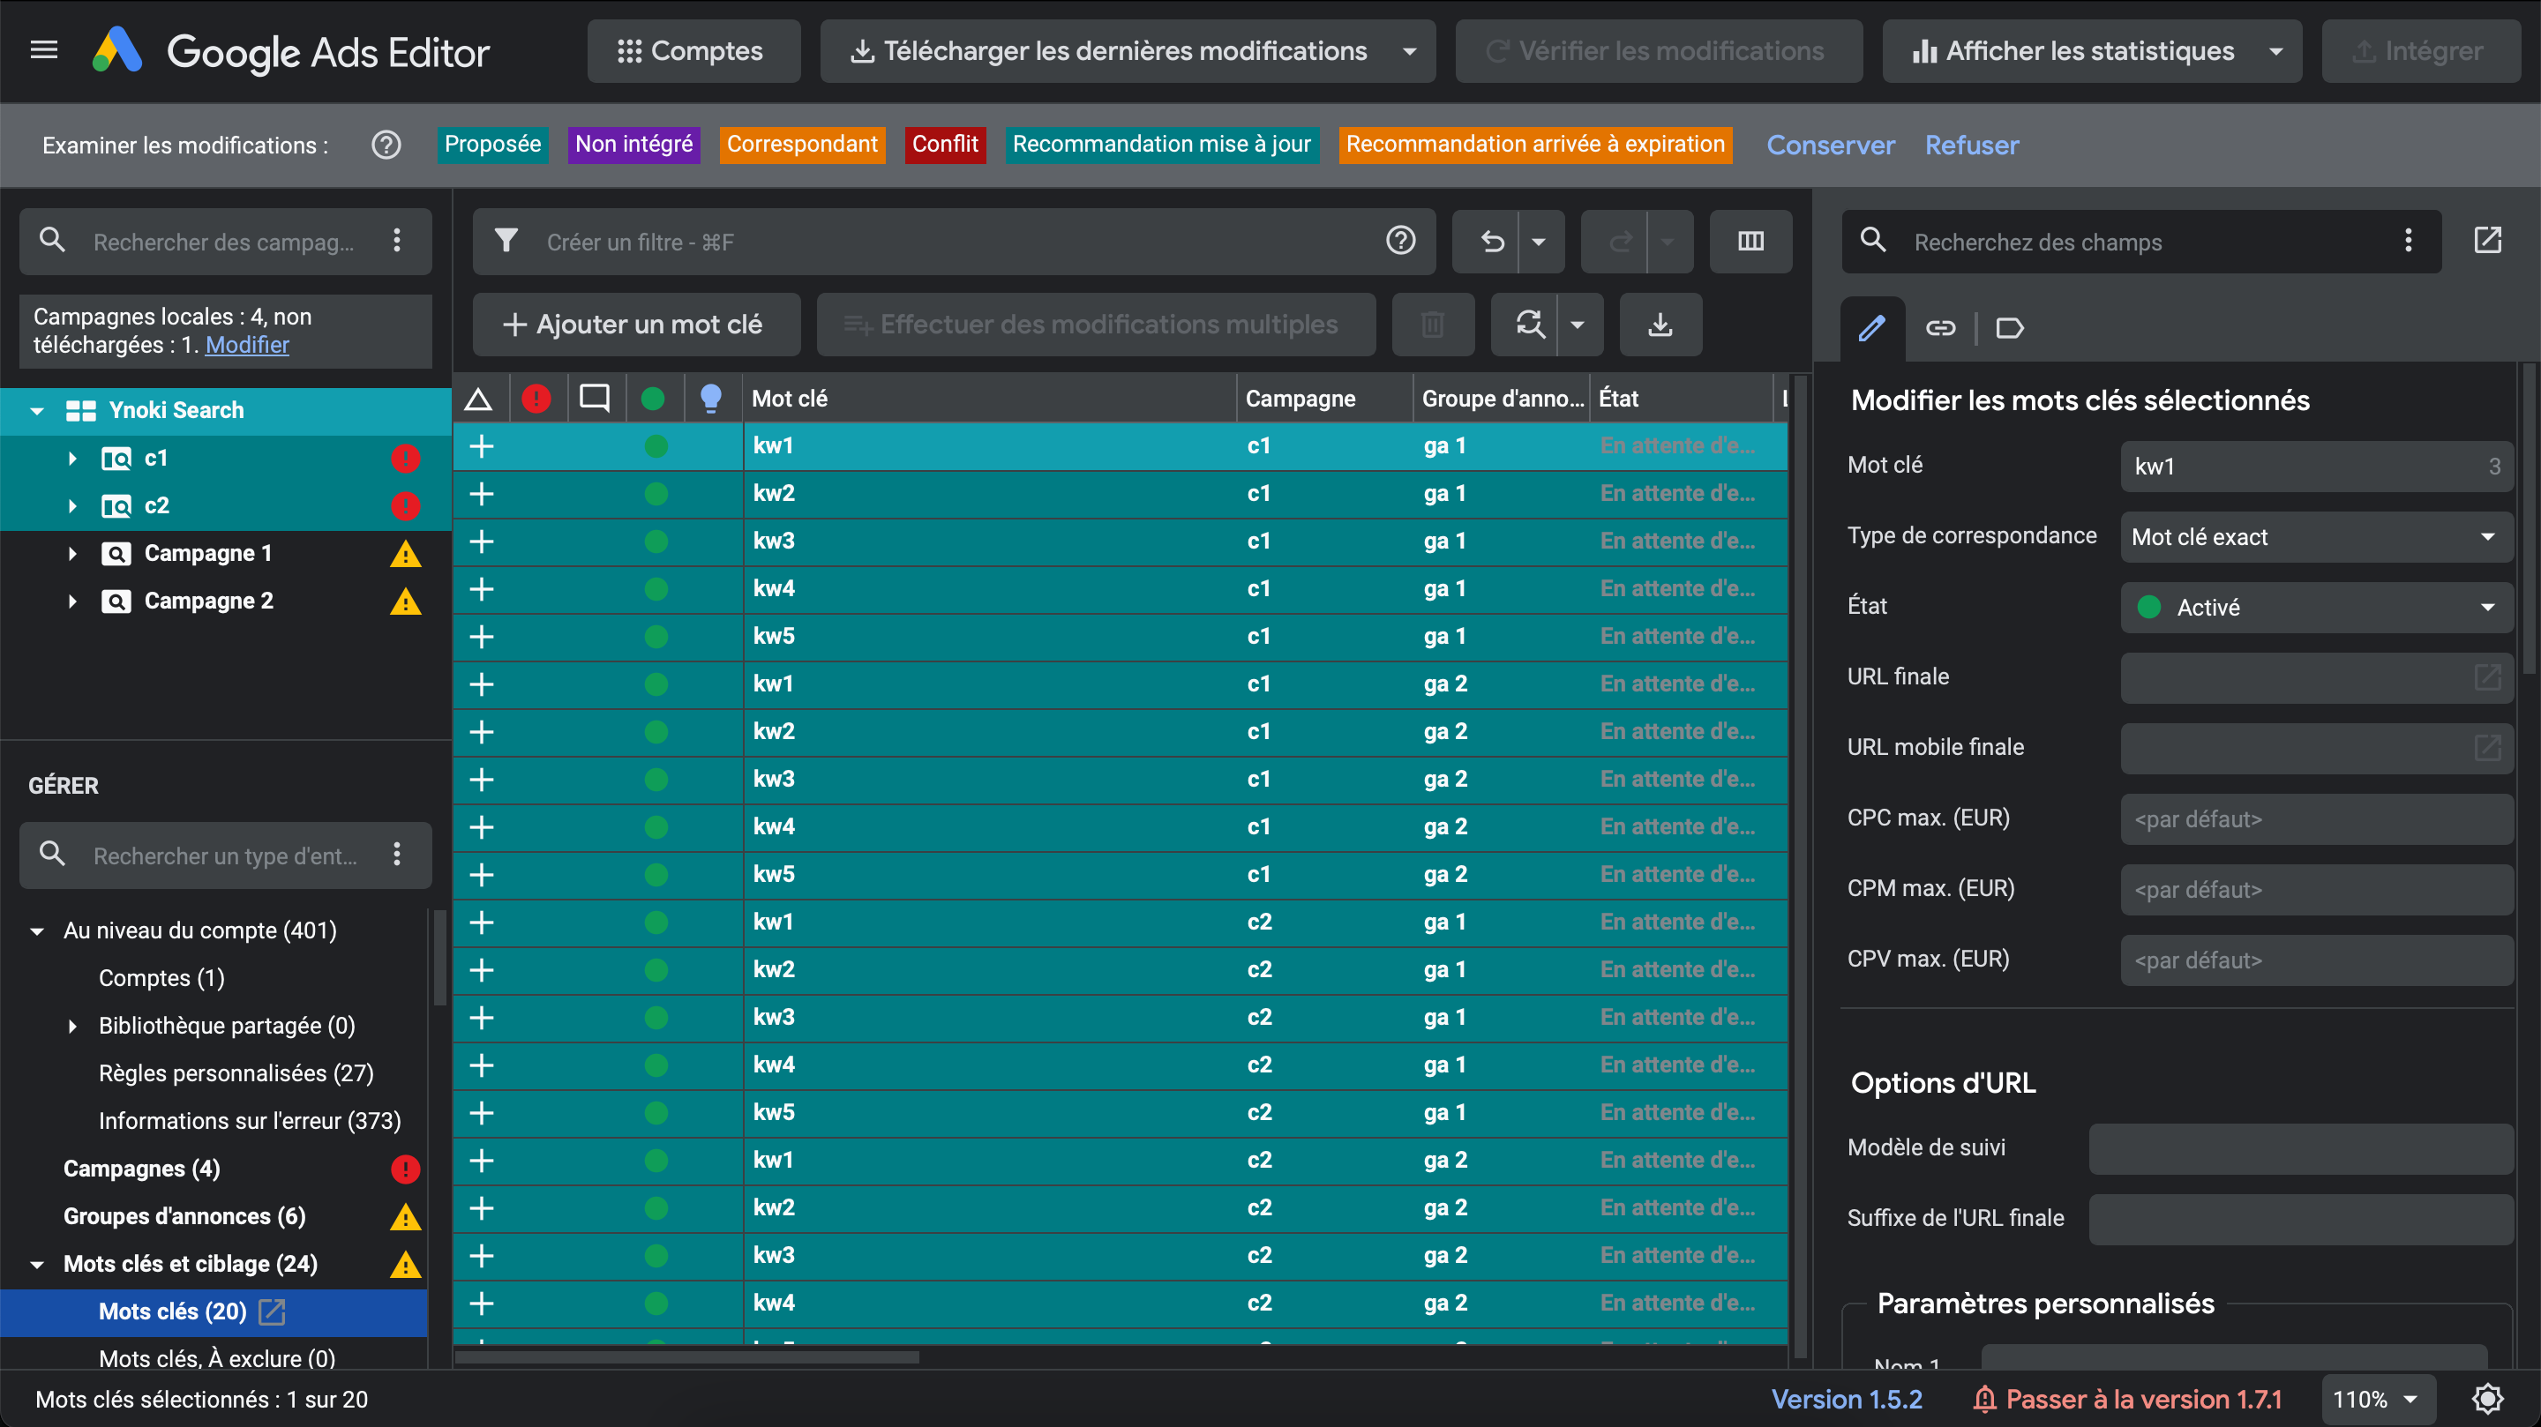The width and height of the screenshot is (2541, 1427).
Task: Click the undo arrow button
Action: coord(1491,242)
